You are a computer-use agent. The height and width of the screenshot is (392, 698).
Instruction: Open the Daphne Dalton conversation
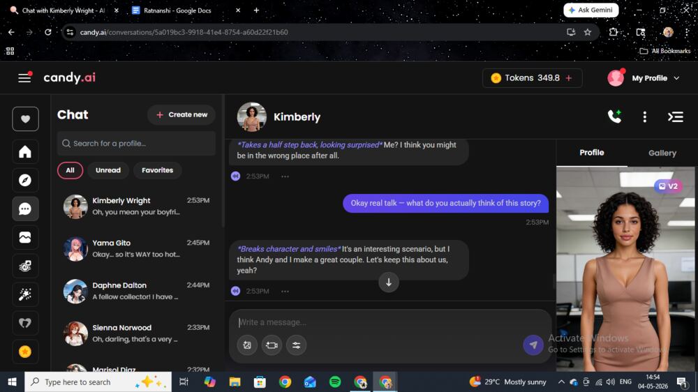tap(136, 291)
